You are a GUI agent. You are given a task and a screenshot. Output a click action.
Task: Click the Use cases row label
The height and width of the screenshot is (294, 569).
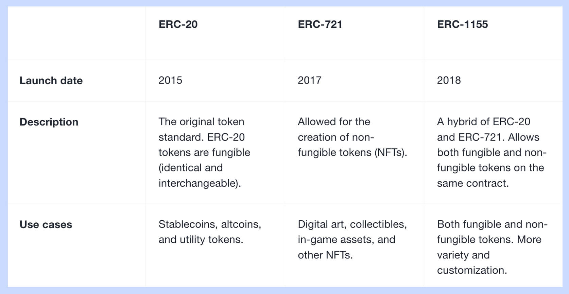(x=46, y=224)
